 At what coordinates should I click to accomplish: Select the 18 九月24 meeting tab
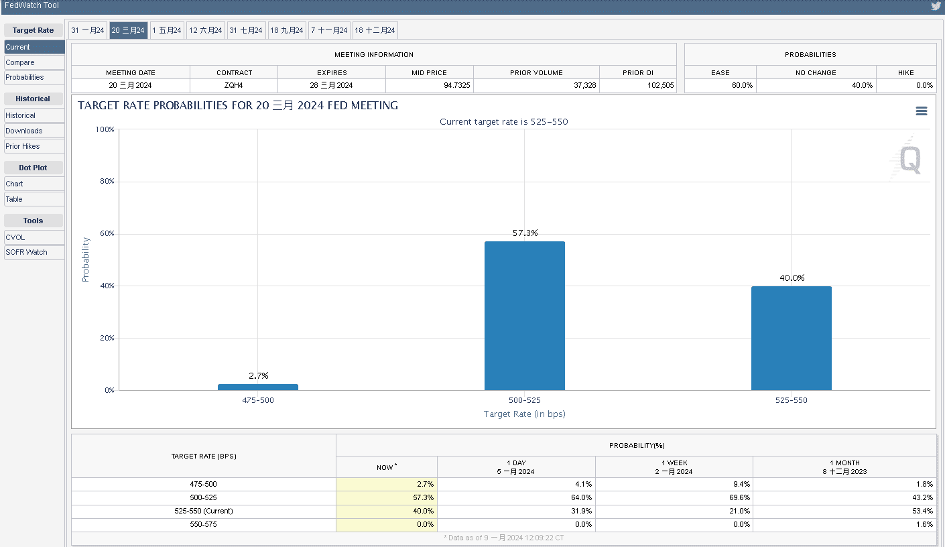[287, 30]
